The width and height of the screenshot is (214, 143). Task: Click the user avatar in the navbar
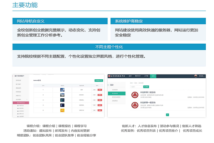tap(195, 76)
